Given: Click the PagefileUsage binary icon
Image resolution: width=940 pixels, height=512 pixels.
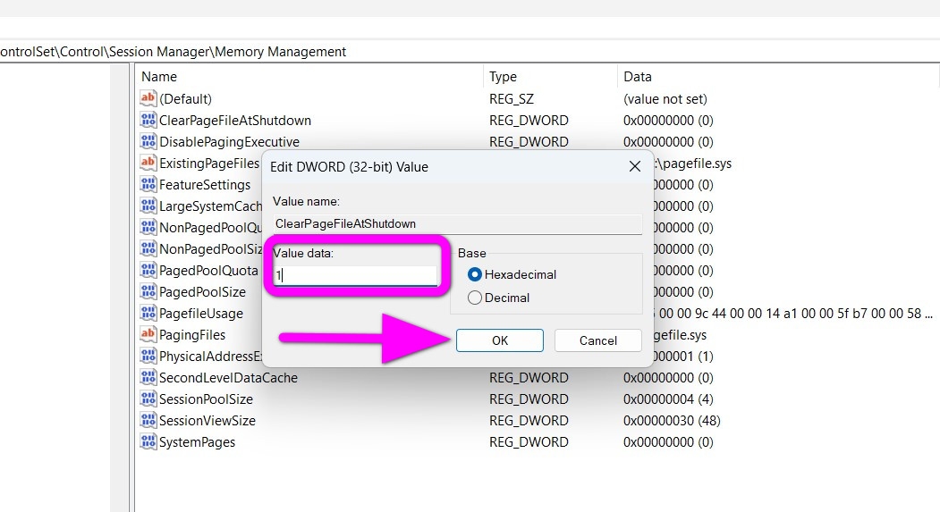Looking at the screenshot, I should [148, 314].
